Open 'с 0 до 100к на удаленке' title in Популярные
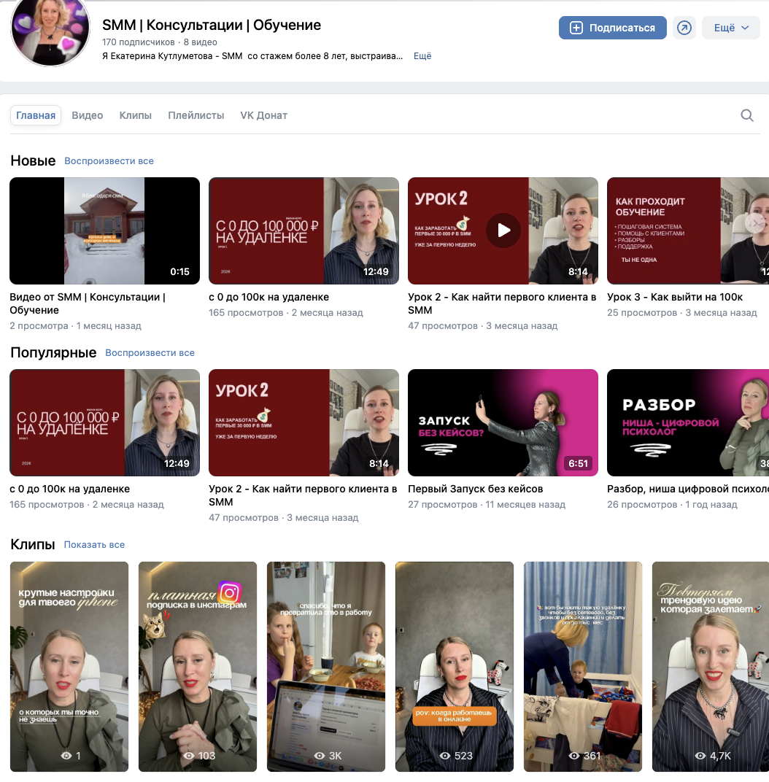Image resolution: width=769 pixels, height=782 pixels. (x=70, y=489)
